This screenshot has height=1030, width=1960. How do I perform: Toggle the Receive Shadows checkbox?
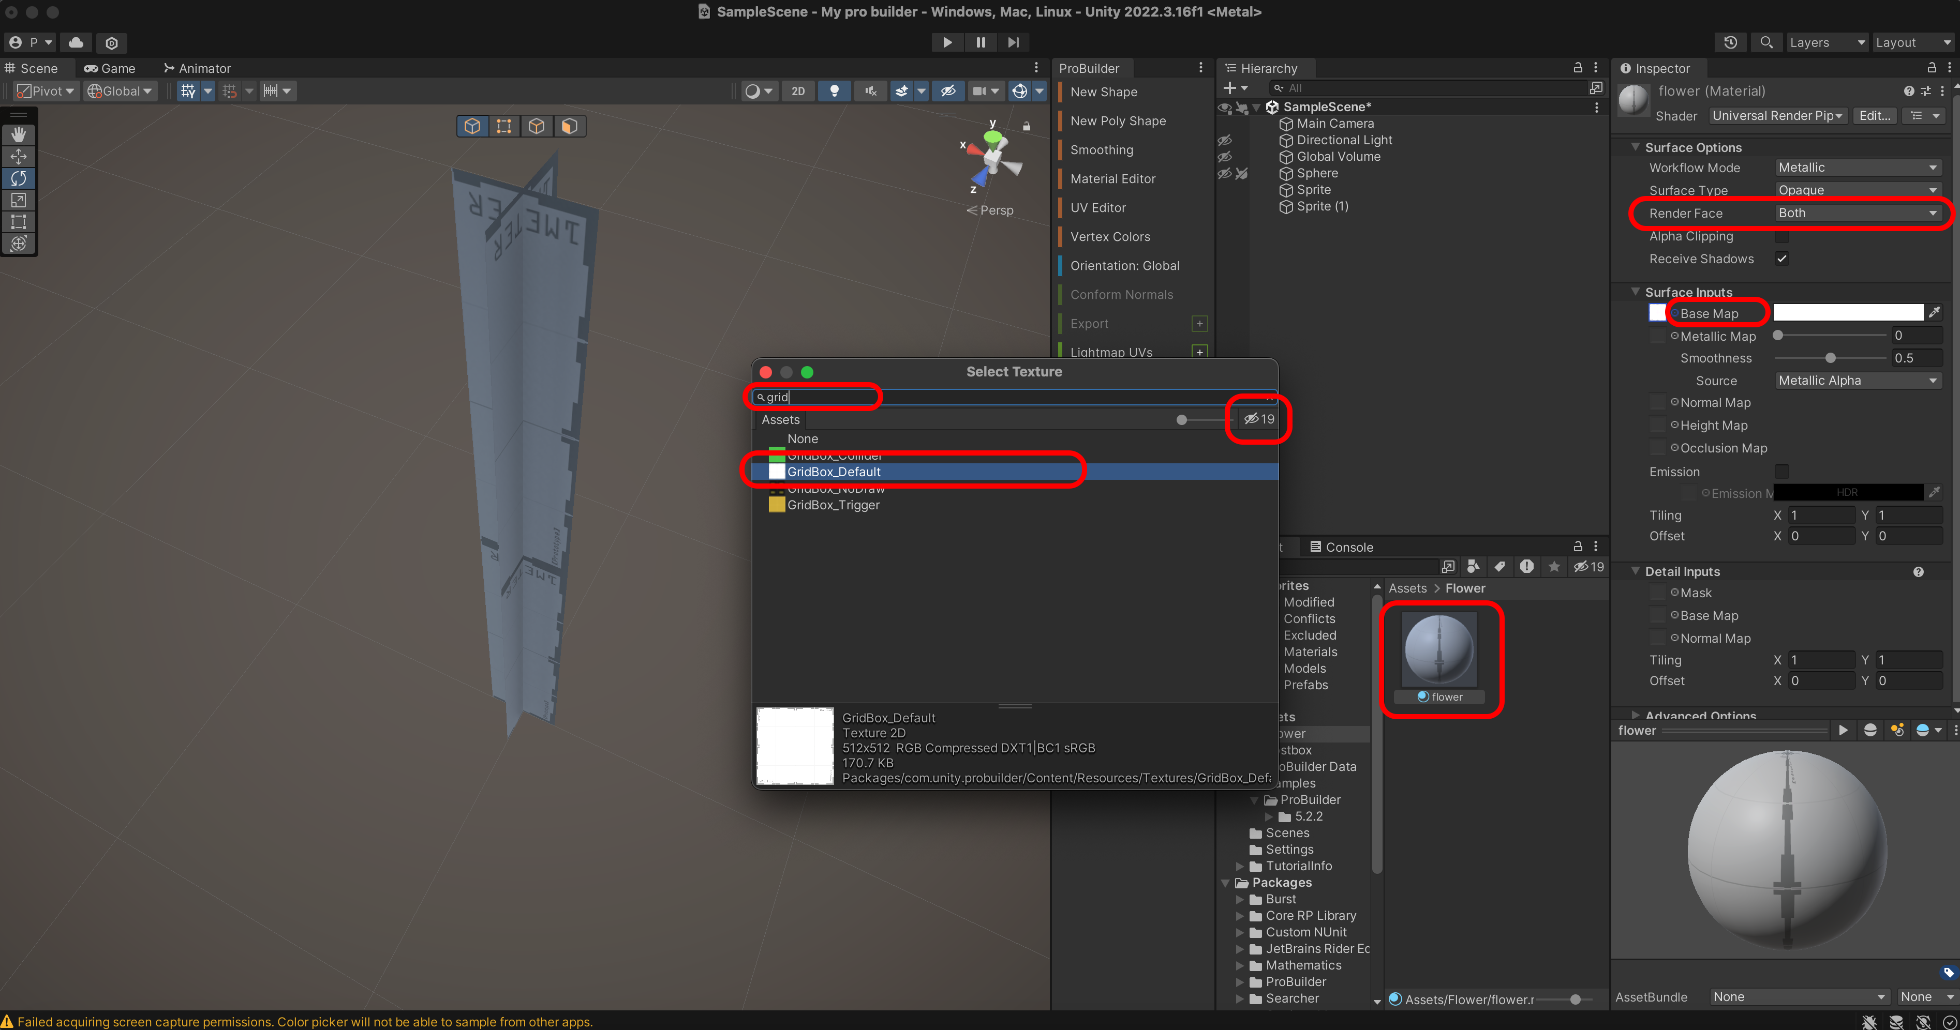point(1782,259)
